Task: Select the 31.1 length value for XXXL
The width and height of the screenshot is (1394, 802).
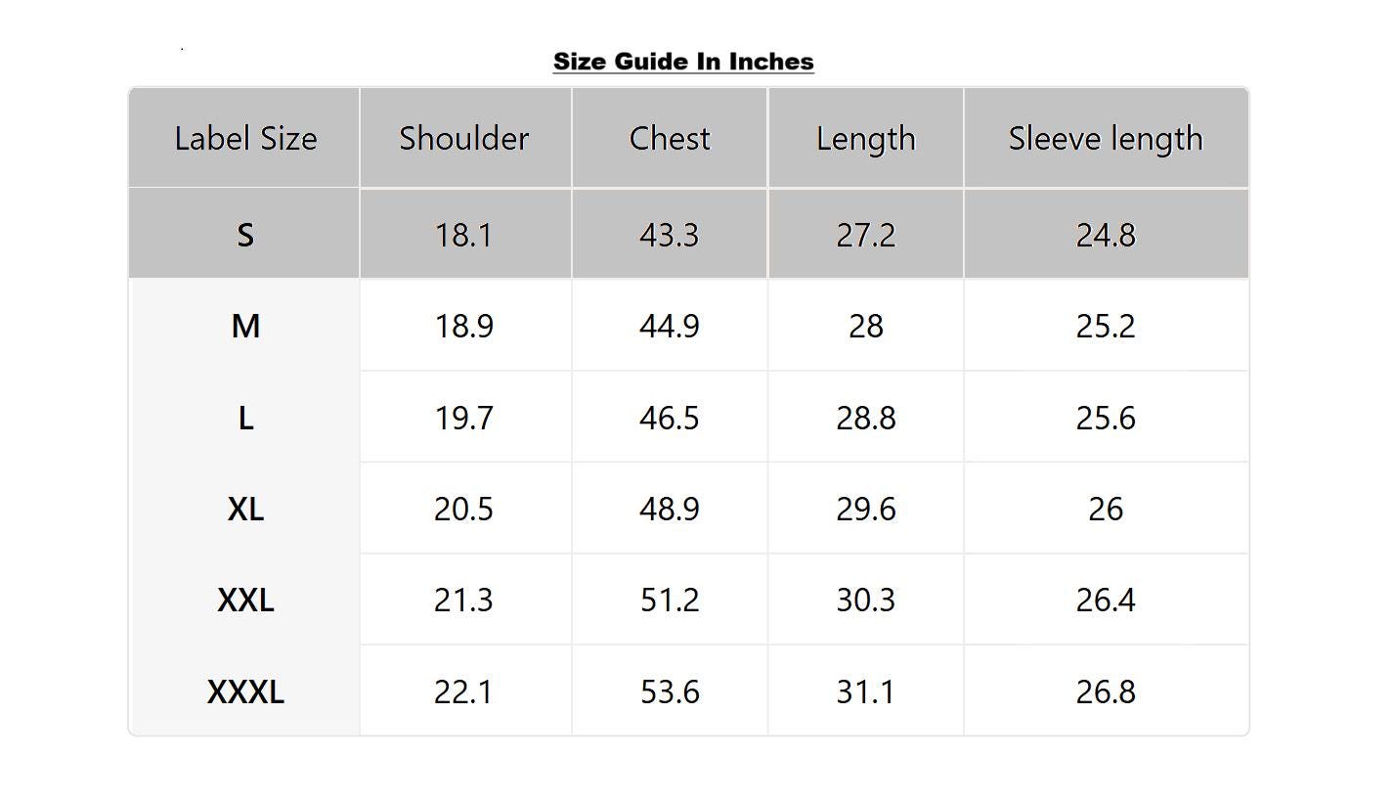Action: point(866,691)
